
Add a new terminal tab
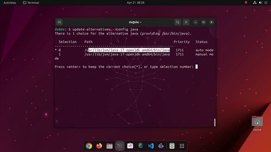[59, 22]
